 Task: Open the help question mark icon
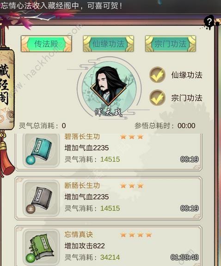209,22
